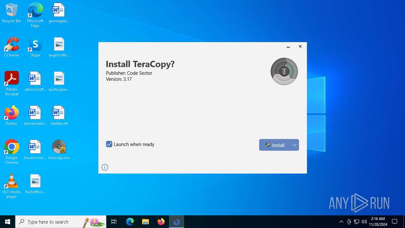The image size is (405, 228).
Task: Select the flashoffice... image file
Action: tap(35, 184)
